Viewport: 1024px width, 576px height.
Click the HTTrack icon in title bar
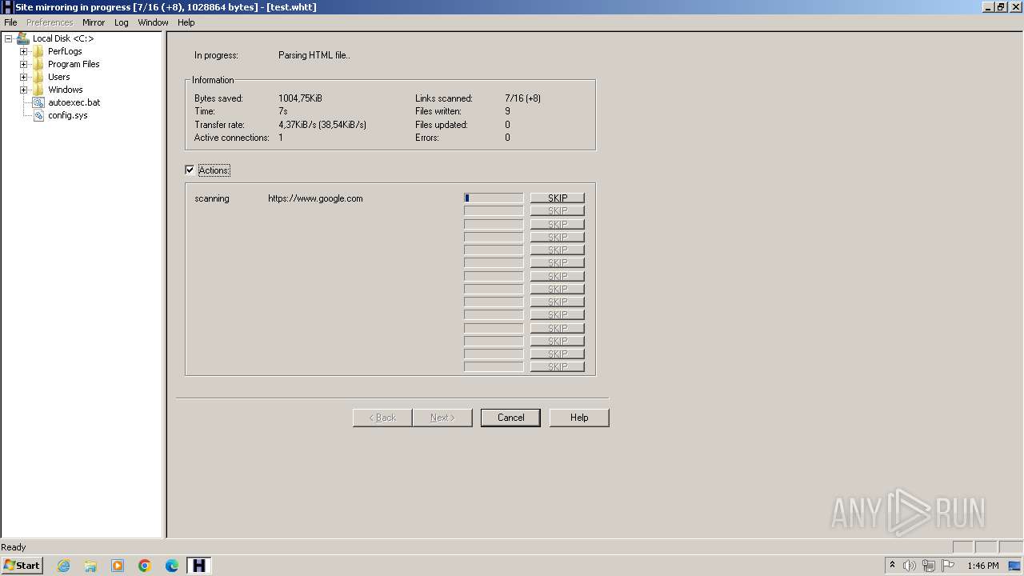point(7,6)
